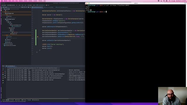Expand the certs folder
This screenshot has height=105, width=187.
tap(10, 29)
